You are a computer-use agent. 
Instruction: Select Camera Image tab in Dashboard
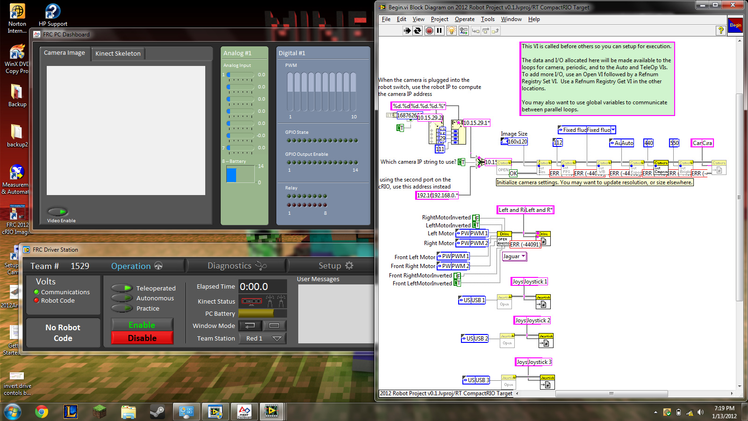(65, 53)
